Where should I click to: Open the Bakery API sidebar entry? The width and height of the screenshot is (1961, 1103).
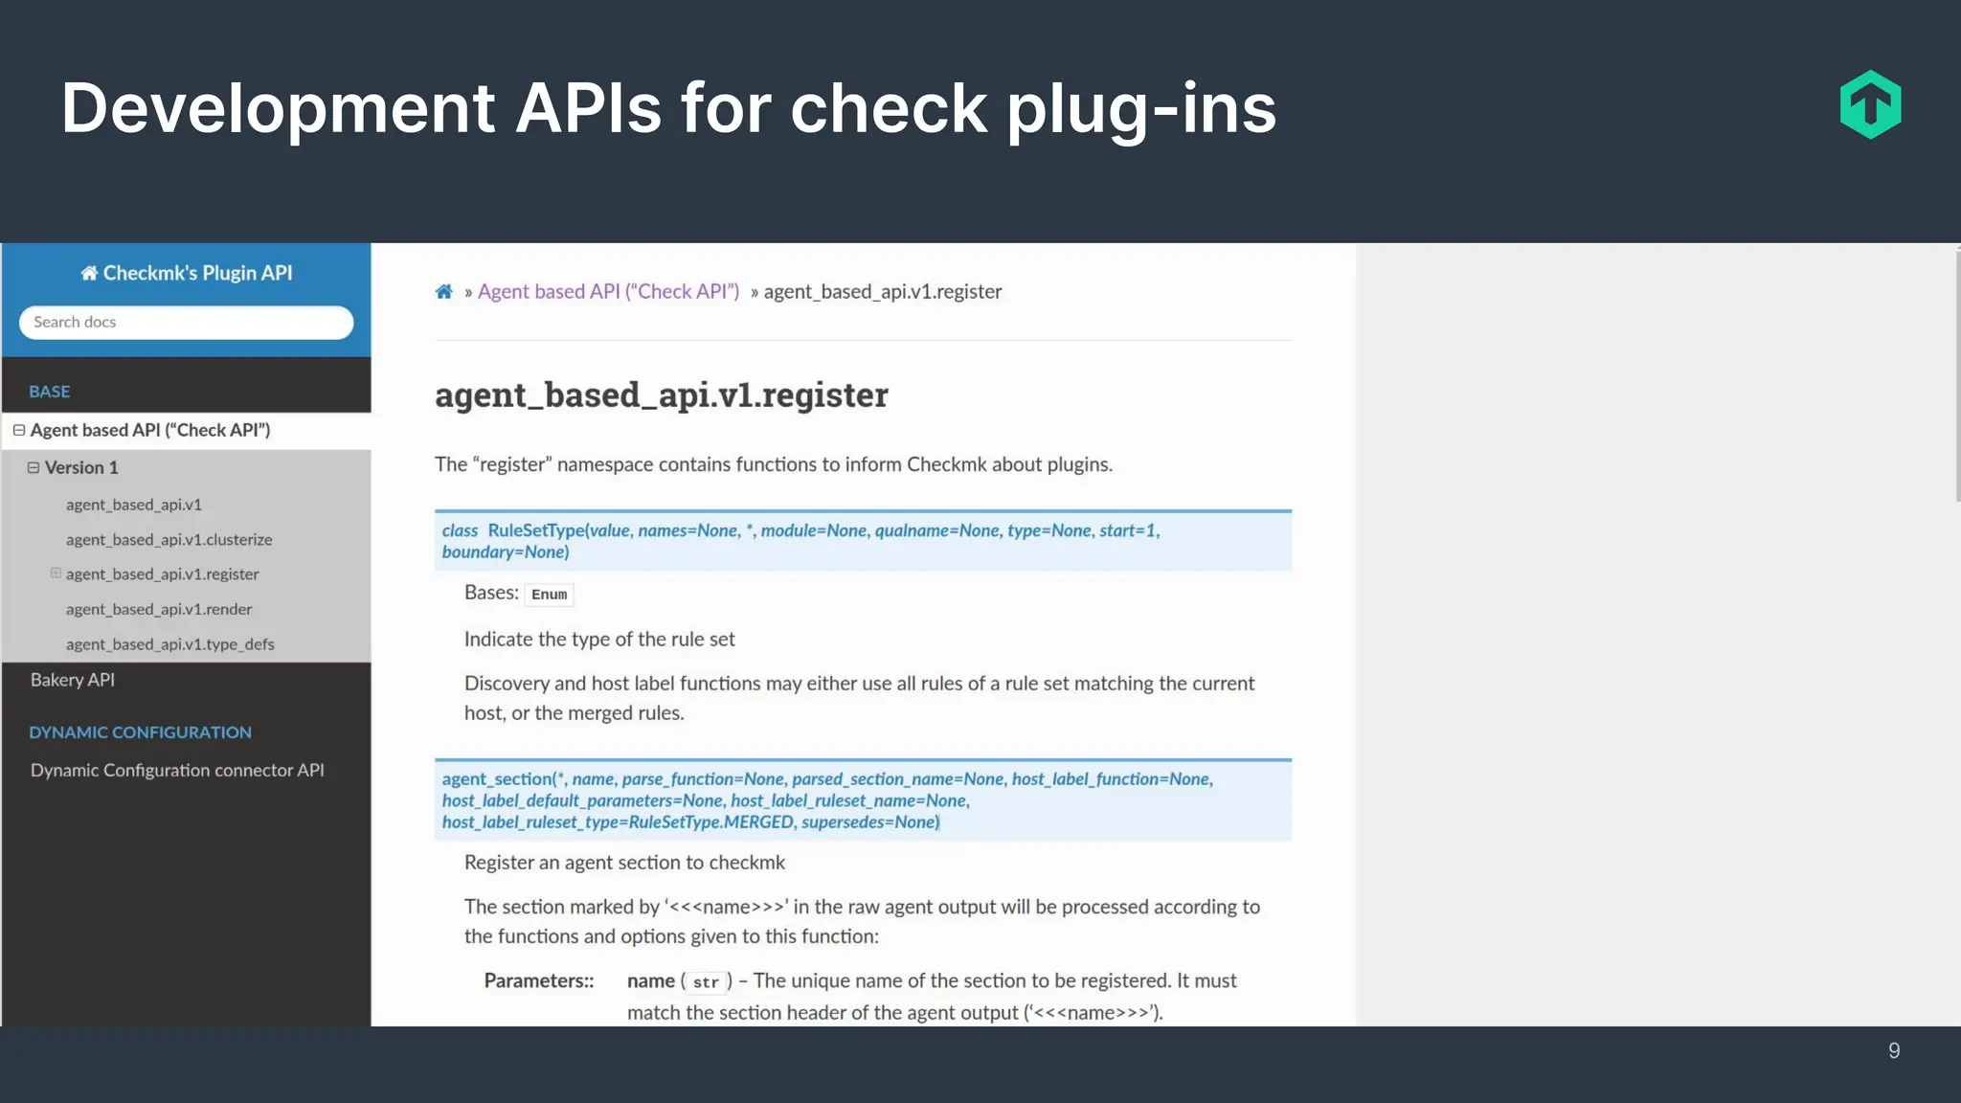[x=73, y=680]
